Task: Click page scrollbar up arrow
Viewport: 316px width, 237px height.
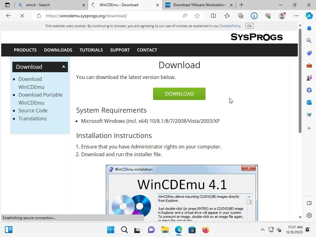Action: coord(300,25)
